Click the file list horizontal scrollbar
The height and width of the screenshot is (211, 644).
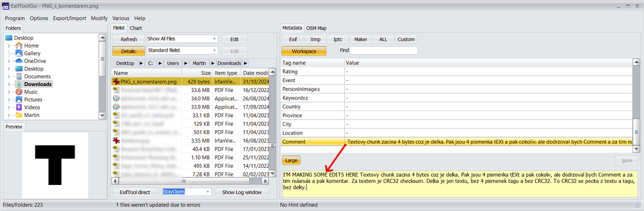point(190,181)
